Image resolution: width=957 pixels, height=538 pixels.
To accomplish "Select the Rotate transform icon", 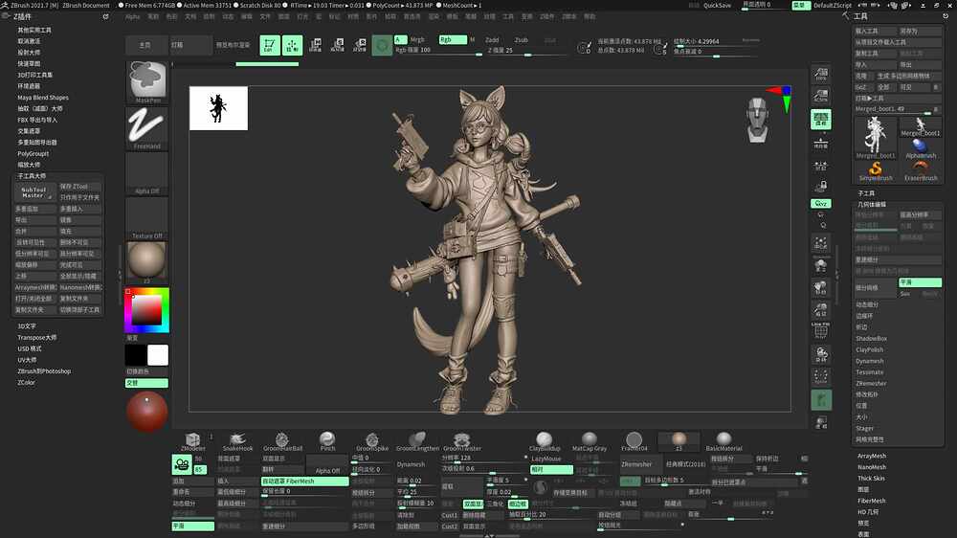I will [360, 45].
